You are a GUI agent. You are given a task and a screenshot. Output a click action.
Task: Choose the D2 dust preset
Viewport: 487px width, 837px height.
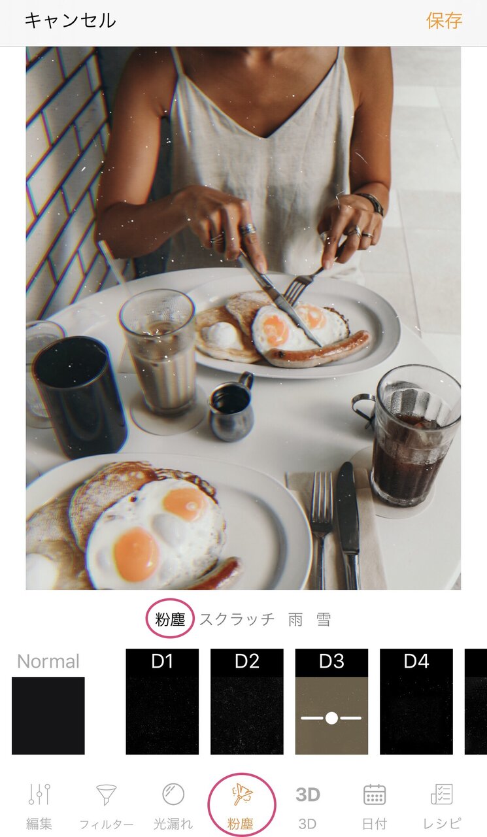pyautogui.click(x=247, y=702)
